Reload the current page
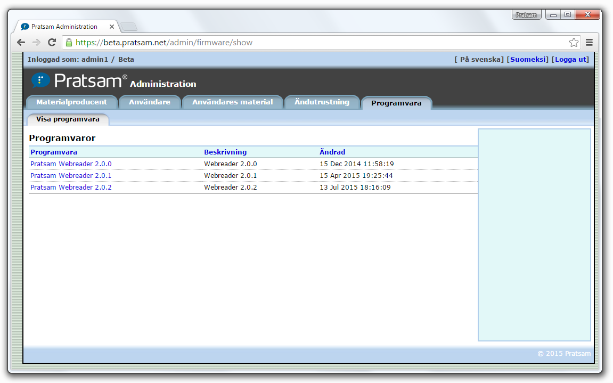Viewport: 613px width, 383px height. [x=51, y=42]
